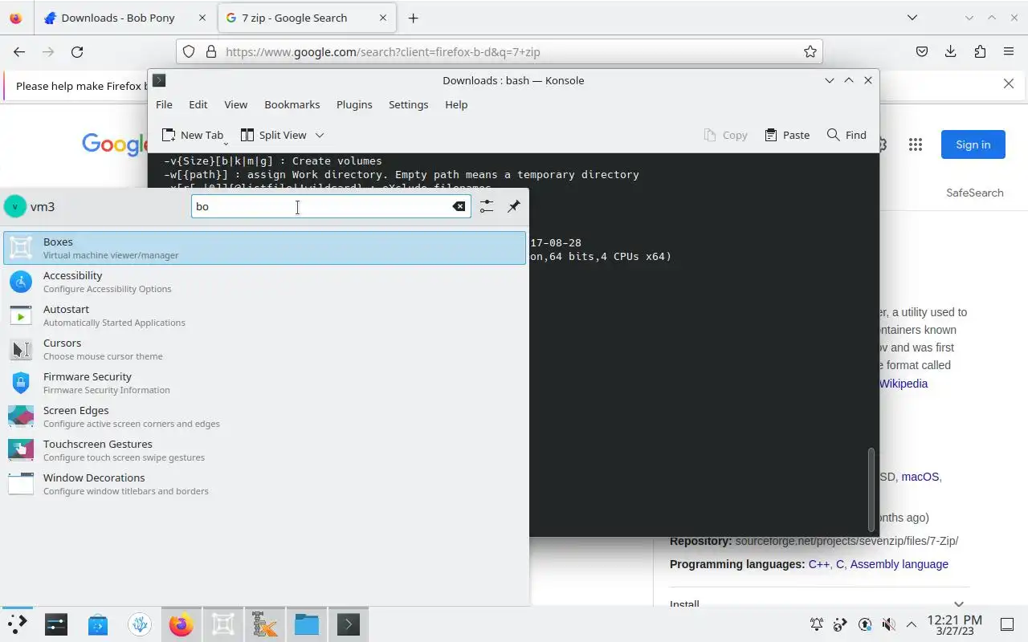Image resolution: width=1028 pixels, height=642 pixels.
Task: Open Autostart settings result
Action: point(264,315)
